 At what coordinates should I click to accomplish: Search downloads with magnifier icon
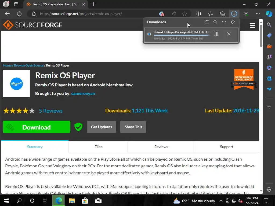(215, 22)
